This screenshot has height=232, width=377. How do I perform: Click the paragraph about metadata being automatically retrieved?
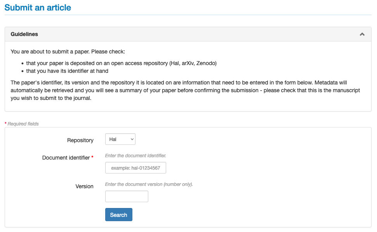pos(185,90)
